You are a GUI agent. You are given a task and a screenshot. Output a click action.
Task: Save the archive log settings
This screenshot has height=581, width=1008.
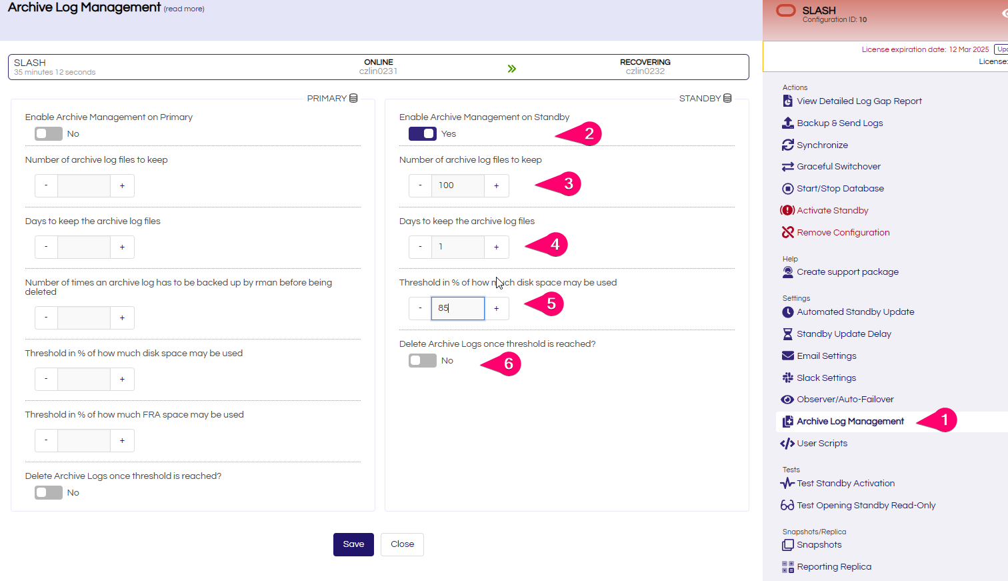coord(353,544)
